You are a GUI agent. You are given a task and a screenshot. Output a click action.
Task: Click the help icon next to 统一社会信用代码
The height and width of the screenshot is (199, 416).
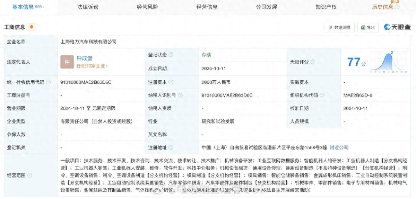pos(48,82)
